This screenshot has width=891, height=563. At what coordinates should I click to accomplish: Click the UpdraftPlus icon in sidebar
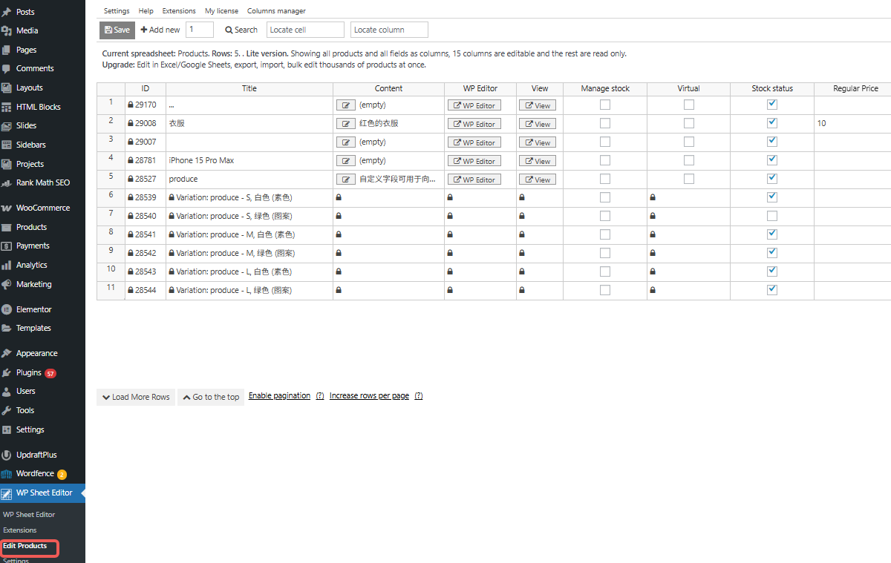(x=7, y=455)
